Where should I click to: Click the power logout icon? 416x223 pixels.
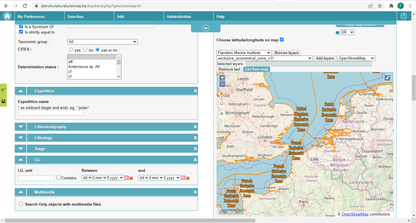tap(404, 16)
